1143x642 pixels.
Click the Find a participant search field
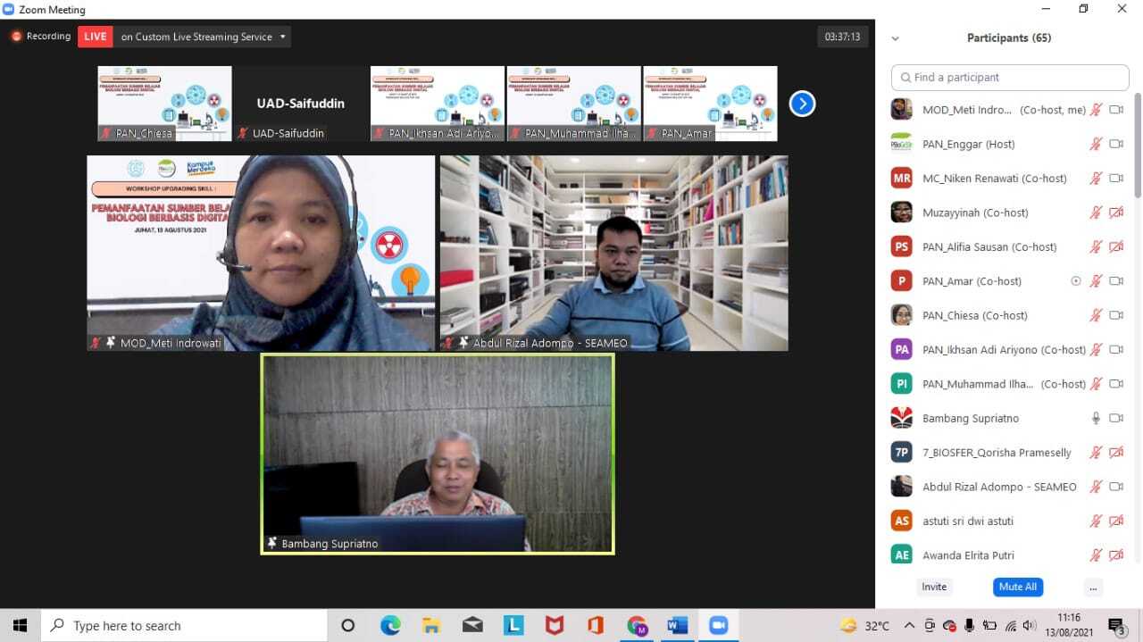click(1010, 78)
